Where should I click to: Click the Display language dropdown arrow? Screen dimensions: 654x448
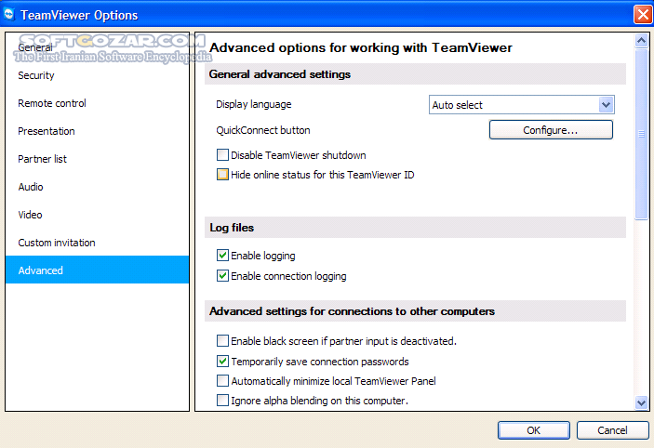point(606,105)
